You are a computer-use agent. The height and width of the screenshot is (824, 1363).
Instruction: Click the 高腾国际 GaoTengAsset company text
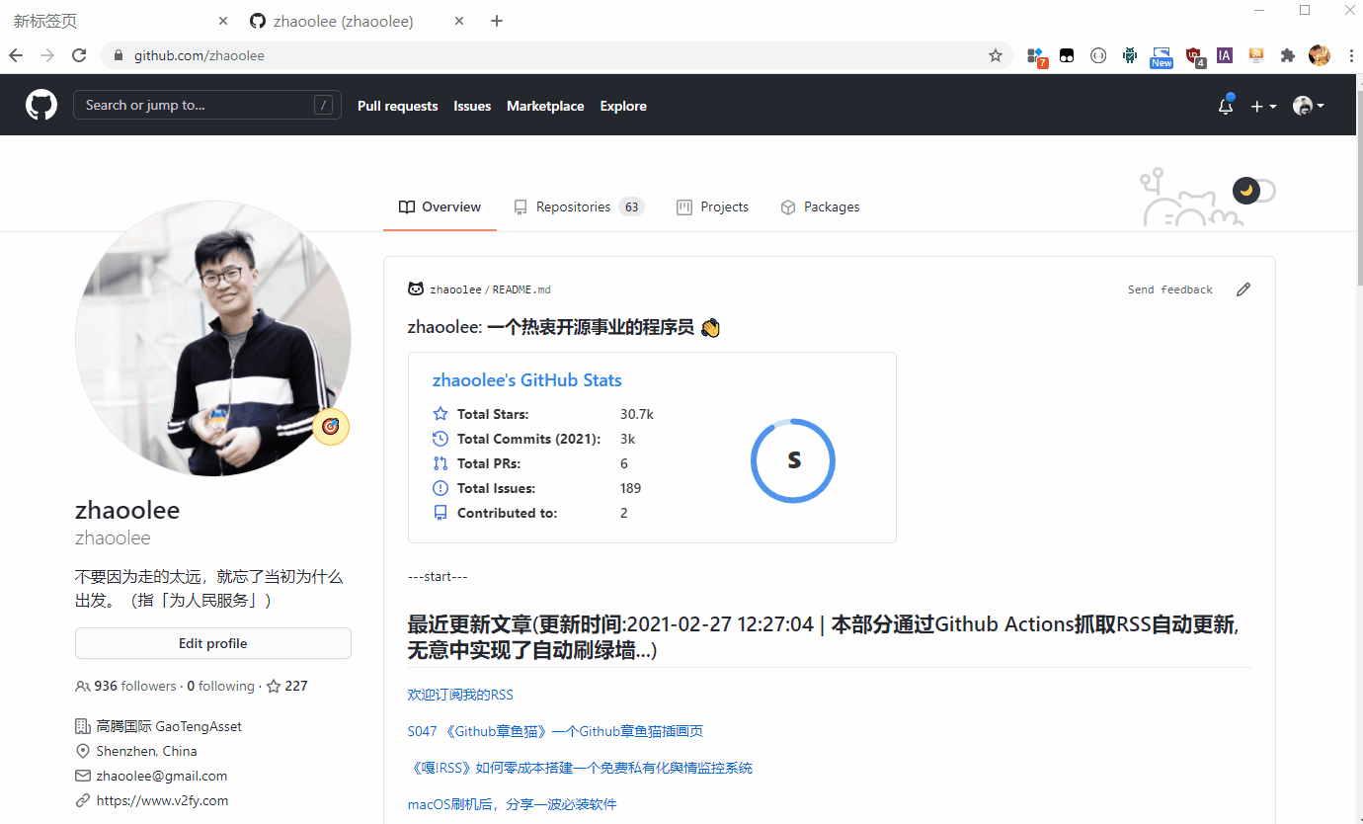click(x=169, y=726)
